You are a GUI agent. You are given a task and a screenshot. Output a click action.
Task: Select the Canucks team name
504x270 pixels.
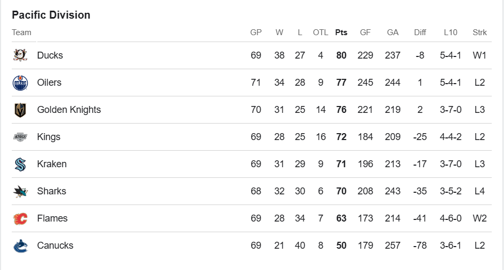55,246
